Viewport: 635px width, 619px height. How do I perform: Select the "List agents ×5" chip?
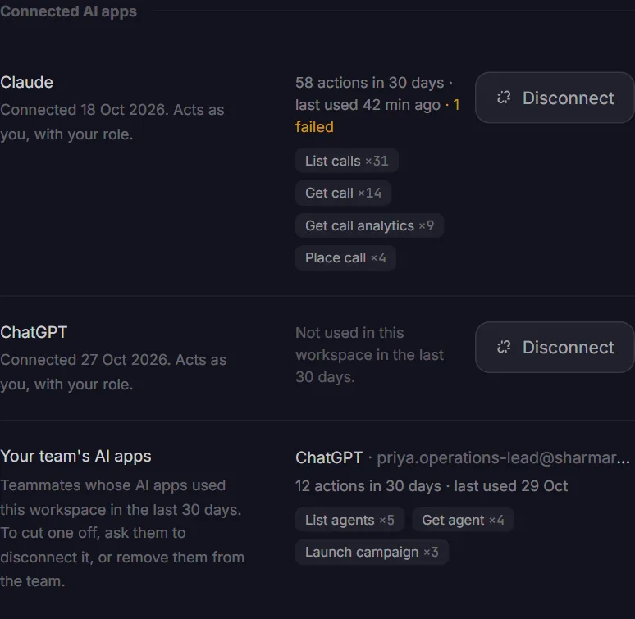[349, 520]
